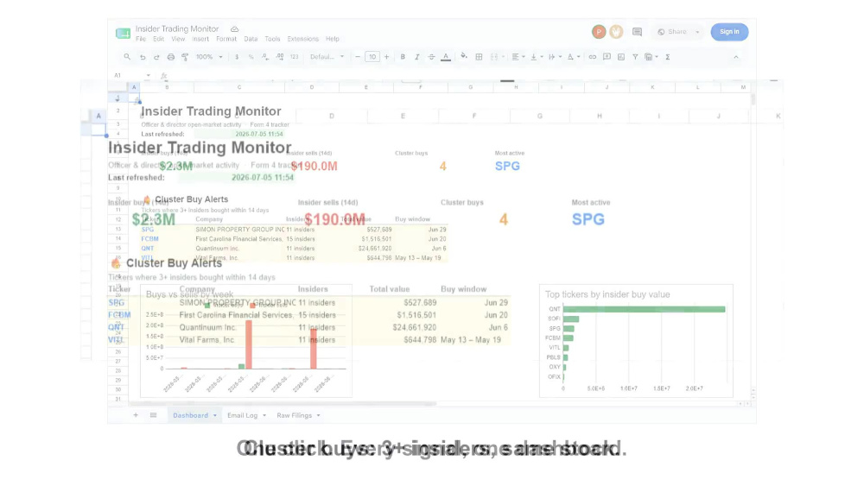Open the 123 more number formats menu
Image resolution: width=864 pixels, height=486 pixels.
295,57
